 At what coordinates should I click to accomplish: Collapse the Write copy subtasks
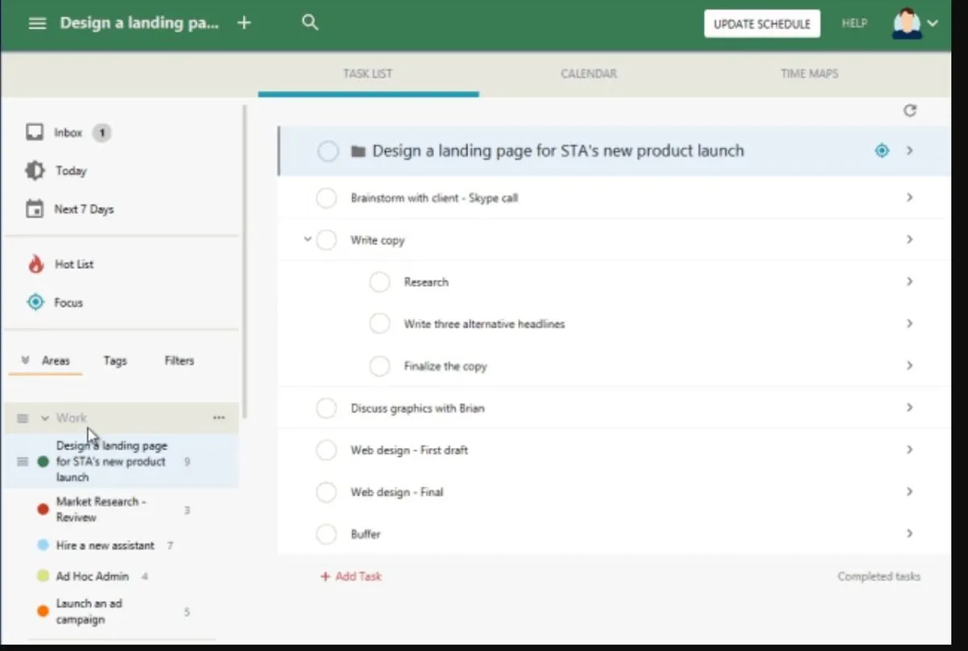click(x=307, y=239)
